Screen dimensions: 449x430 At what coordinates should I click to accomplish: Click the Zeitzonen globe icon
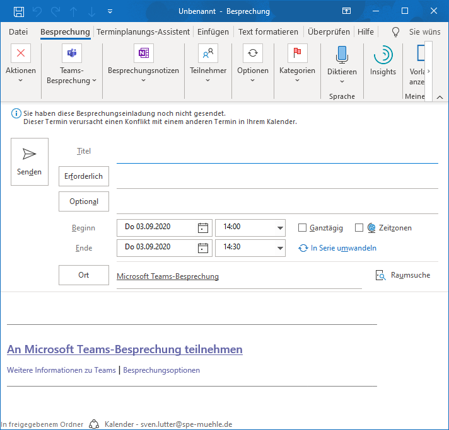371,228
